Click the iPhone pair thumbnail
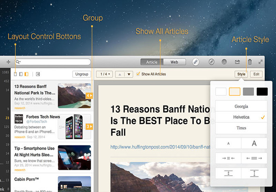Image resolution: width=276 pixels, height=192 pixels. point(74,127)
